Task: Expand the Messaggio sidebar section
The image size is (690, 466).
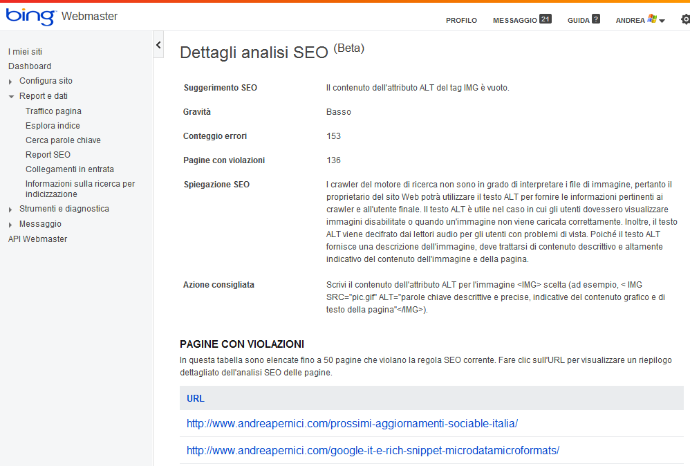Action: (10, 225)
